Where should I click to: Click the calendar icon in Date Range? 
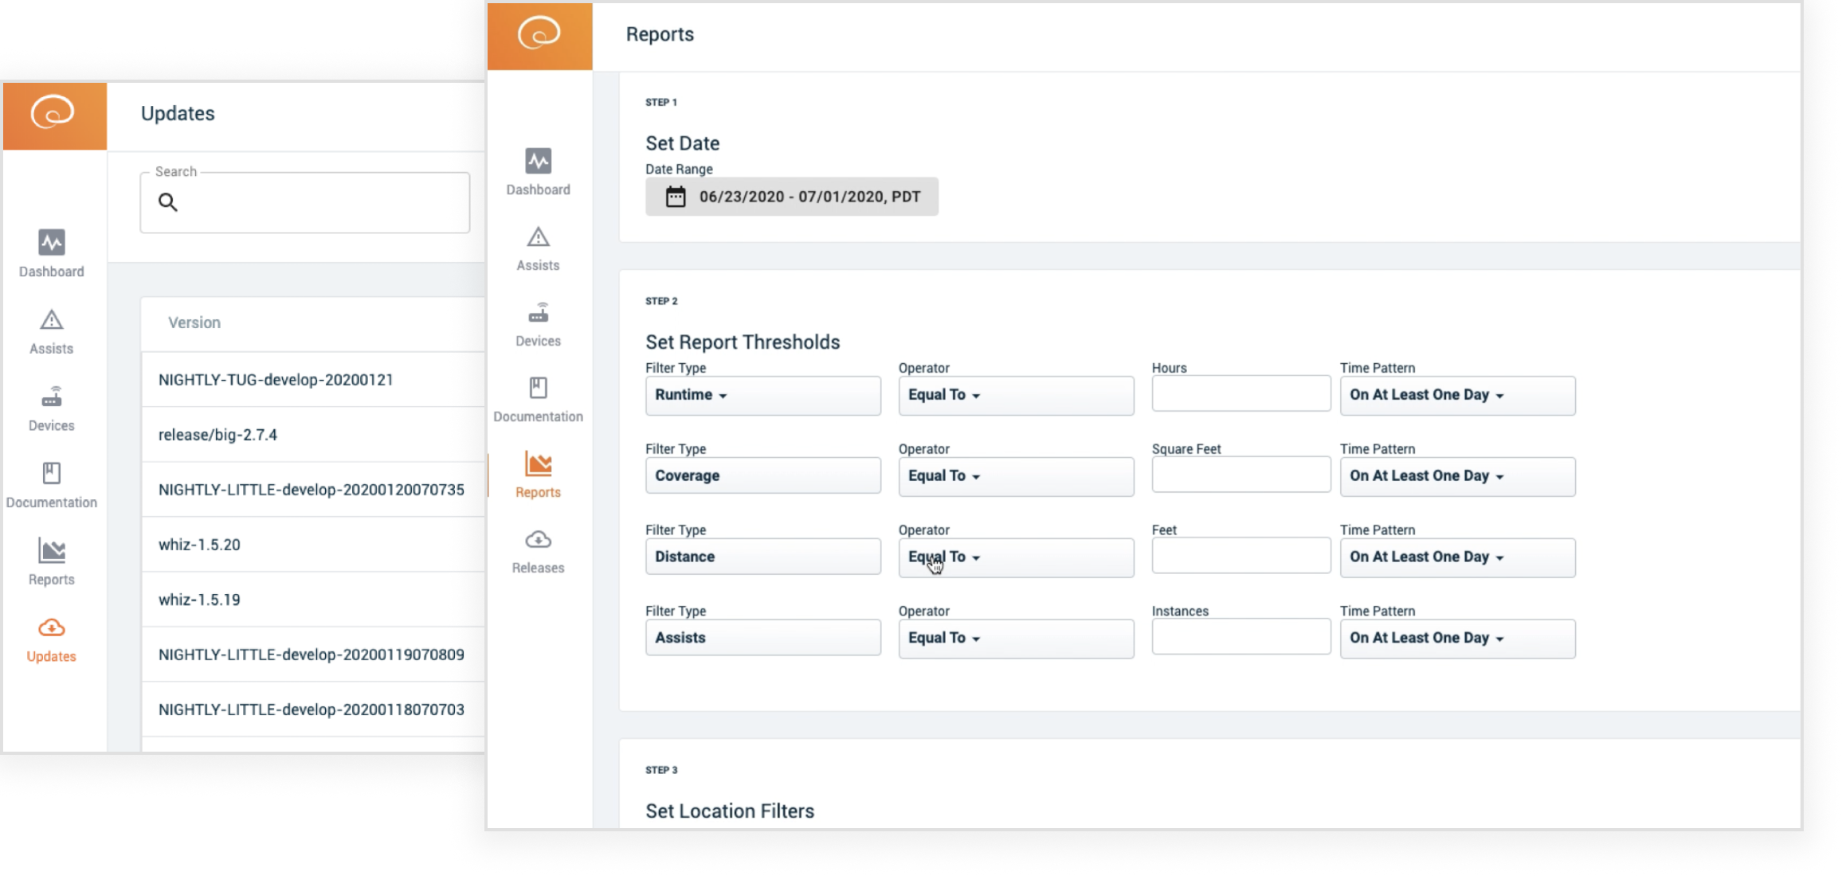point(676,197)
